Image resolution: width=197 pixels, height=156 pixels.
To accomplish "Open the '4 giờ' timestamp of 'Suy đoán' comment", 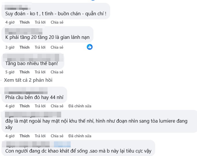I will 10,22.
